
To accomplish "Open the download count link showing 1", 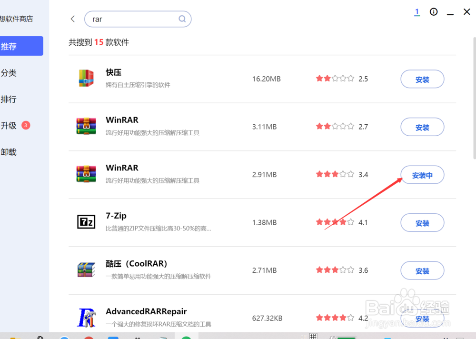I will [x=417, y=11].
